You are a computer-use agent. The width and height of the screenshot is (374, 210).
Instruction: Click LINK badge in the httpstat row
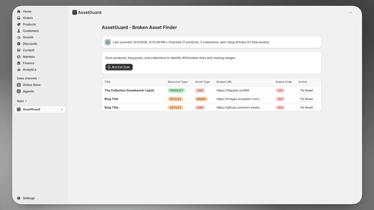coord(200,91)
